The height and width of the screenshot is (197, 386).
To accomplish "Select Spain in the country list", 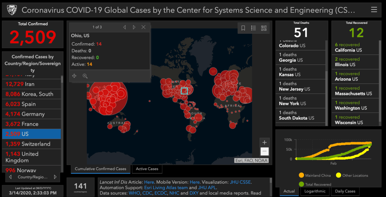I will coord(32,104).
